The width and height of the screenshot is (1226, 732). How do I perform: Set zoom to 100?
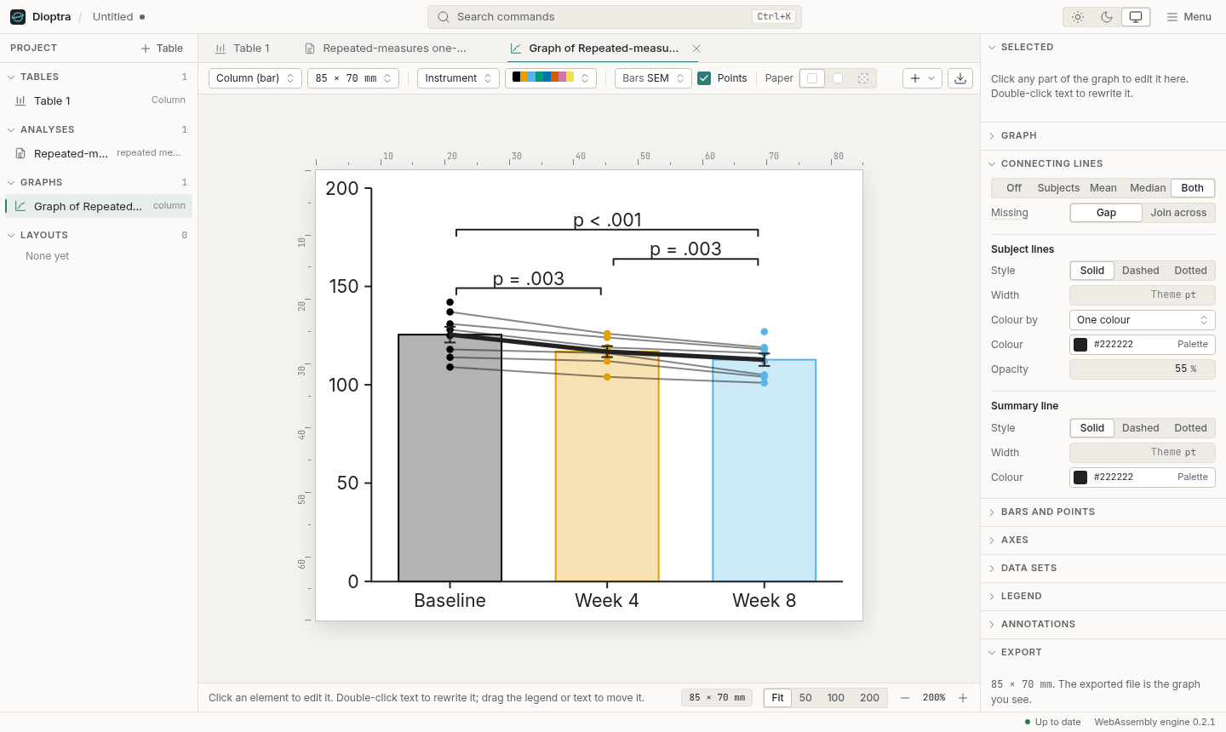coord(836,698)
